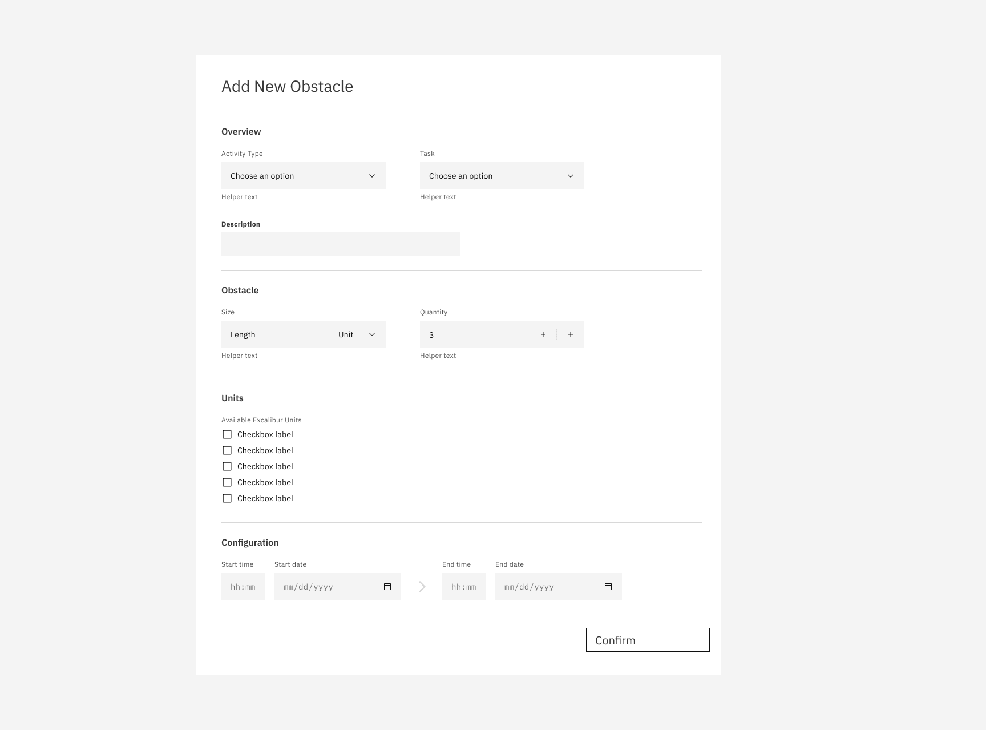
Task: Tick the first Checkbox label under Excalibur Units
Action: pyautogui.click(x=227, y=434)
